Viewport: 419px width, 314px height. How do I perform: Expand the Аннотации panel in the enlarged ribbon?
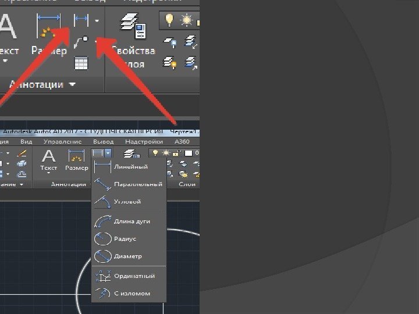42,85
